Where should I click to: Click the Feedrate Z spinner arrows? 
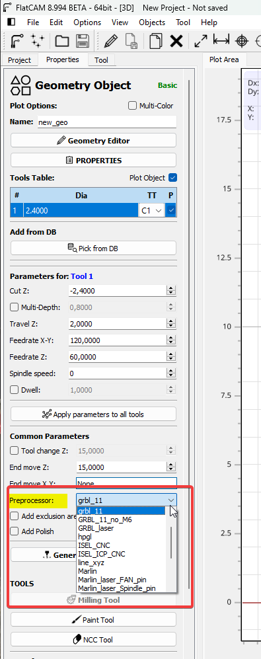tap(170, 357)
